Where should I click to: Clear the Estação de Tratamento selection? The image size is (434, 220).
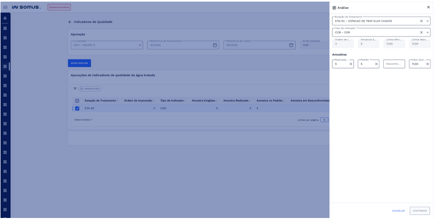pyautogui.click(x=421, y=21)
